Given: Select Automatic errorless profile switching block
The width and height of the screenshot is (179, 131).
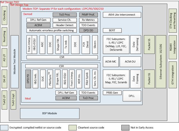Looking at the screenshot, I should (50, 30).
